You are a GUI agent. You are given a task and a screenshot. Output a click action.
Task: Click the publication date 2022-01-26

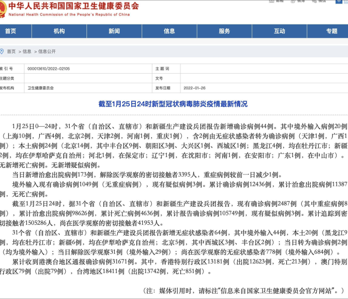[195, 88]
